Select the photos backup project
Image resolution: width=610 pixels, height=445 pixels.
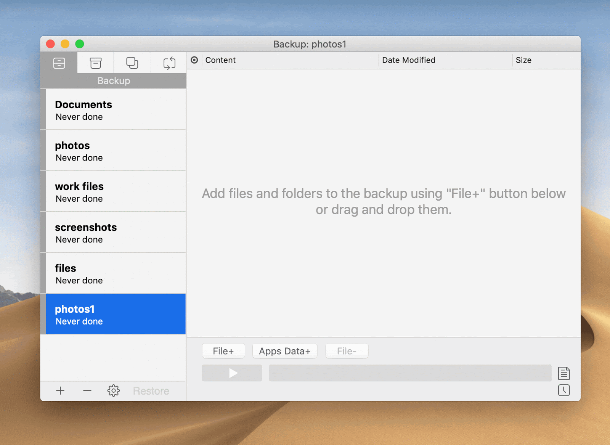[116, 151]
